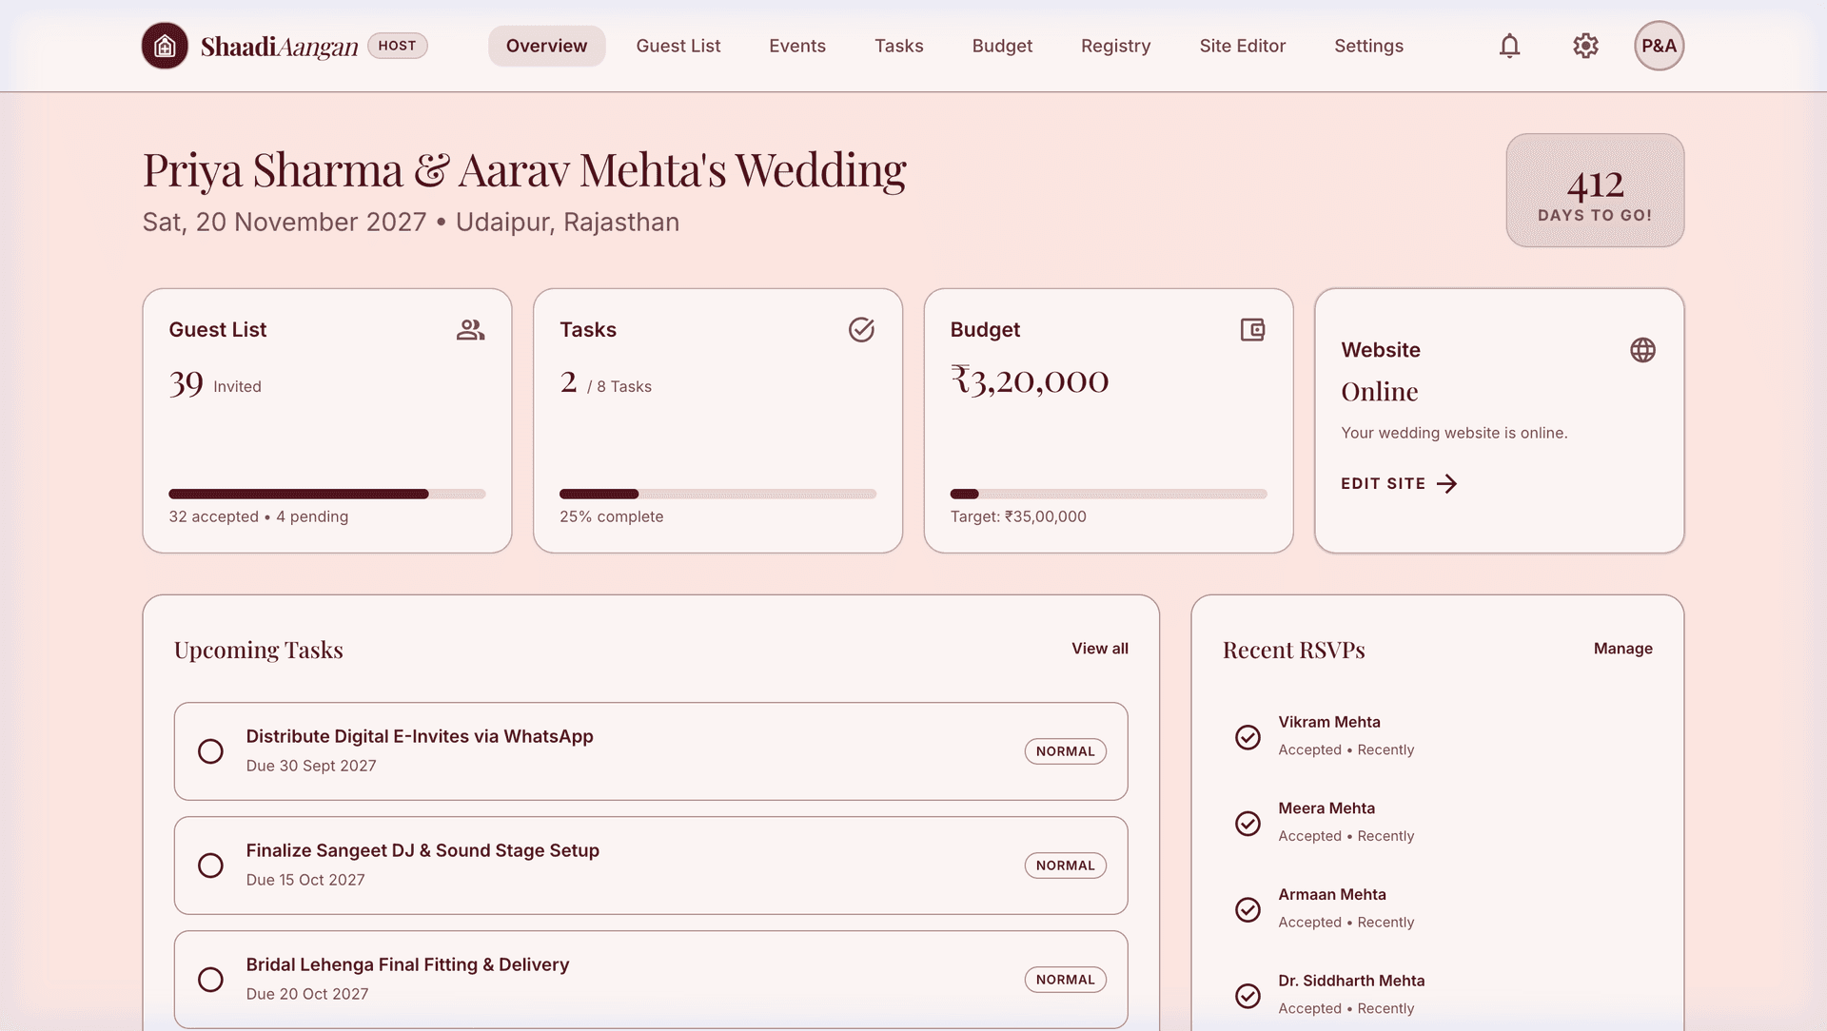1827x1031 pixels.
Task: Click Dr. Siddharth Mehta's accepted check icon
Action: coord(1247,996)
